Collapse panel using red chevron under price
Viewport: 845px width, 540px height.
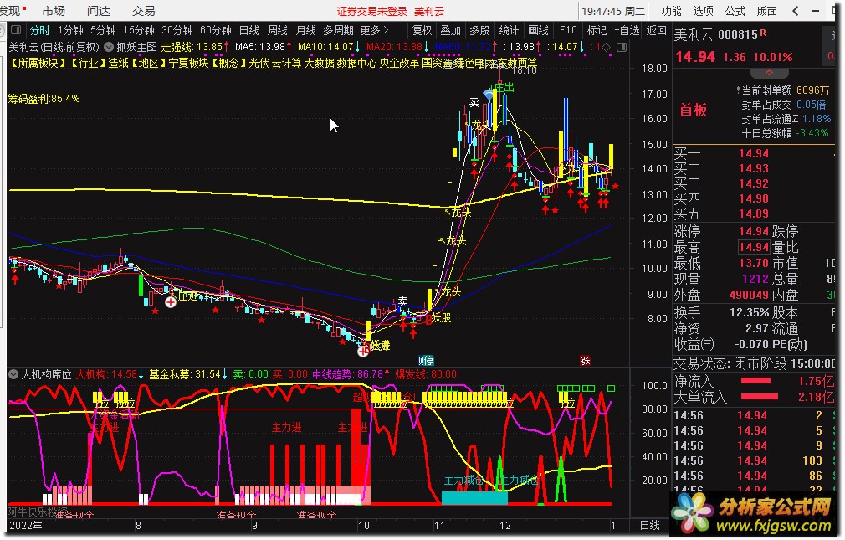(x=769, y=73)
